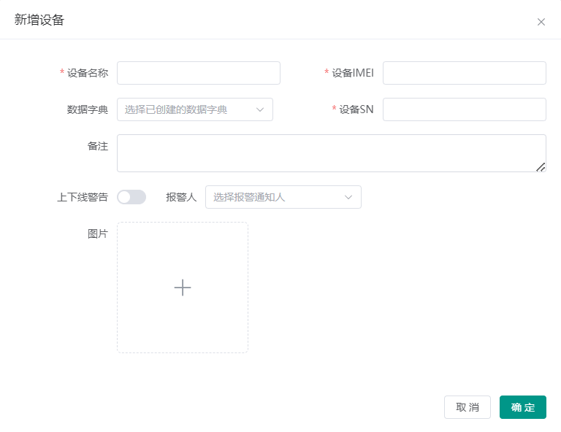Click the 新增设备 dialog title
561x432 pixels.
[x=39, y=20]
